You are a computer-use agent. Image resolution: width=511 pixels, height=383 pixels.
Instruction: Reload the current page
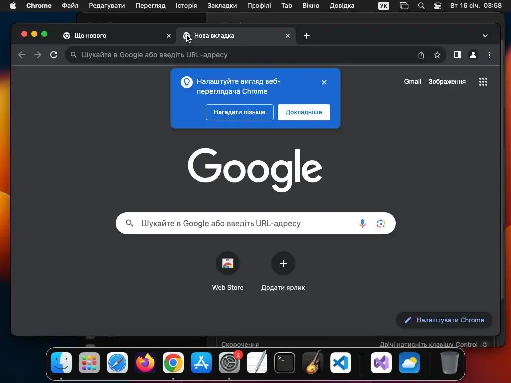pos(54,55)
